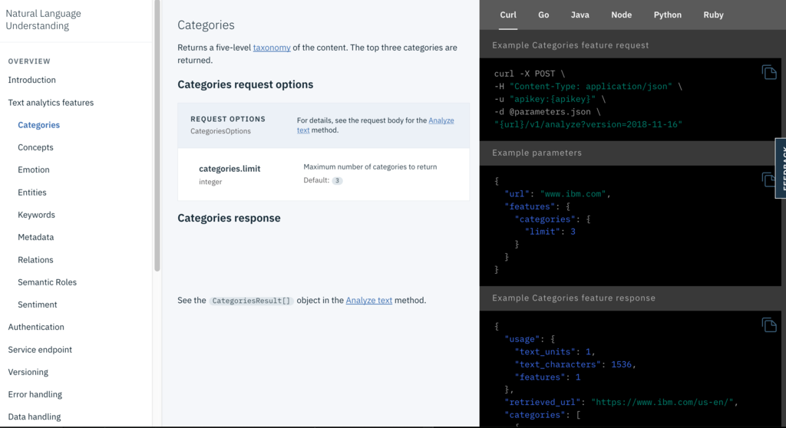Open the Emotion feature page
This screenshot has width=786, height=428.
click(x=34, y=170)
